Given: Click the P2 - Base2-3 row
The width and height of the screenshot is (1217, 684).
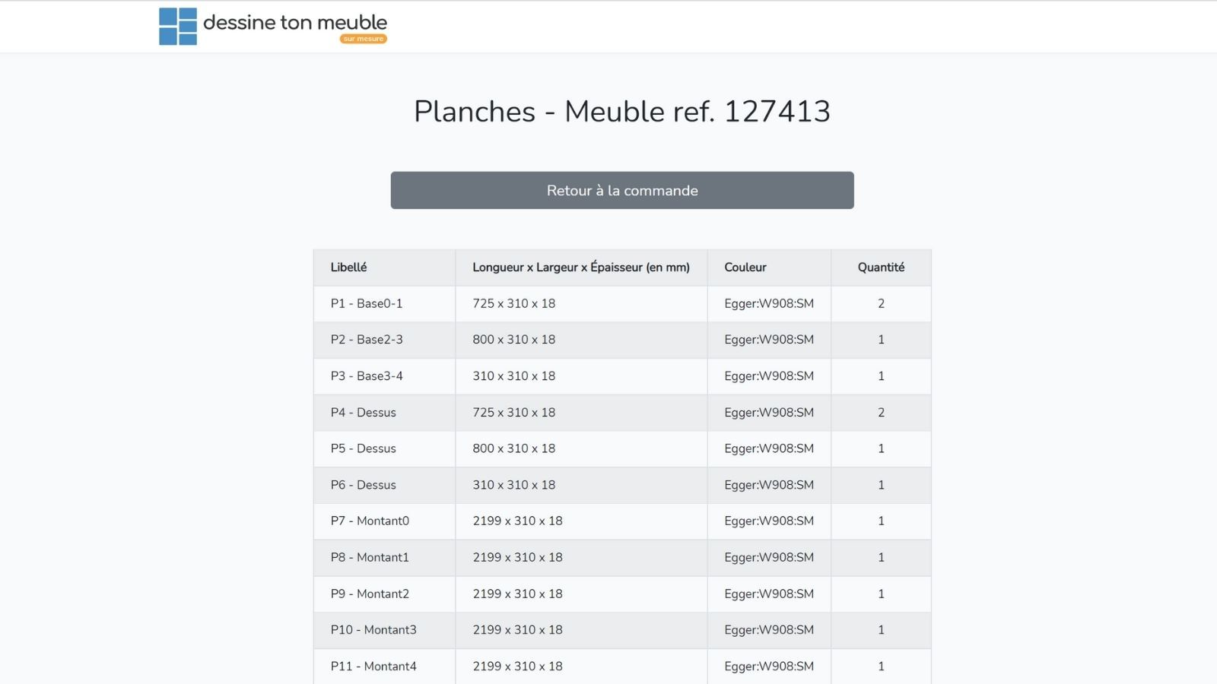Looking at the screenshot, I should click(x=622, y=340).
